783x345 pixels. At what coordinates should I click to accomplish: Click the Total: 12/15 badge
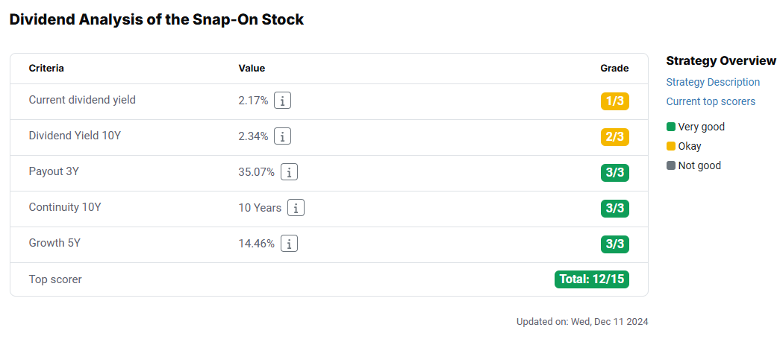[x=592, y=279]
